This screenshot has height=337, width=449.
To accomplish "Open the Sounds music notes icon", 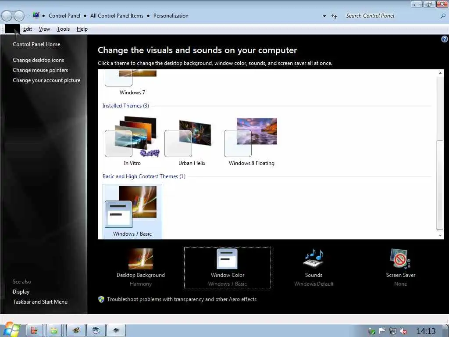I will 314,258.
